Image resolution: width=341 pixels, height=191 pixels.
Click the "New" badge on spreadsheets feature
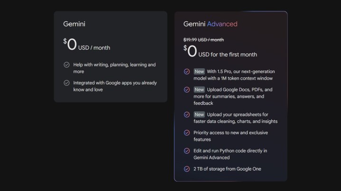point(199,115)
